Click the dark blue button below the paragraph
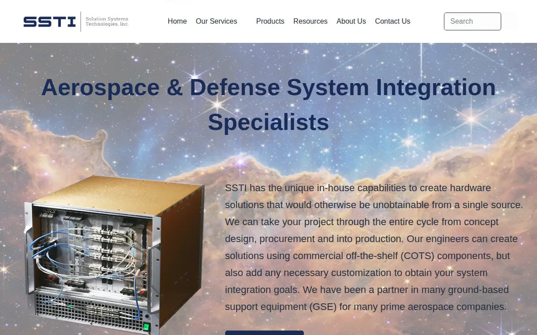 click(264, 333)
